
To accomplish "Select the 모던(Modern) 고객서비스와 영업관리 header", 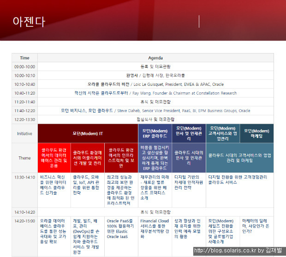I will (x=223, y=133).
